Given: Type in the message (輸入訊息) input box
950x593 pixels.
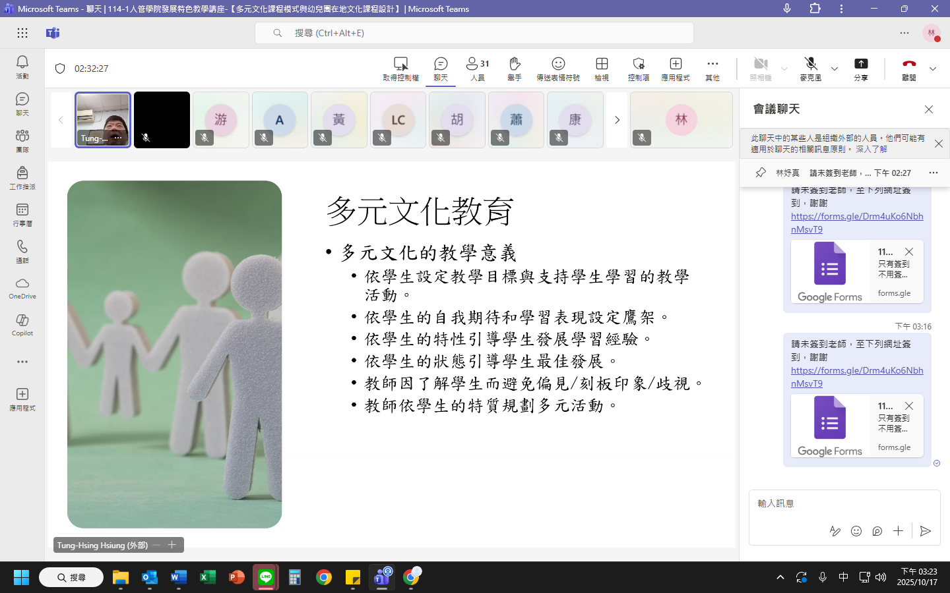Looking at the screenshot, I should 838,503.
